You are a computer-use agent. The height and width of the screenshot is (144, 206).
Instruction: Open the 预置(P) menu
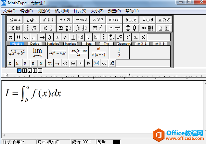pos(114,11)
